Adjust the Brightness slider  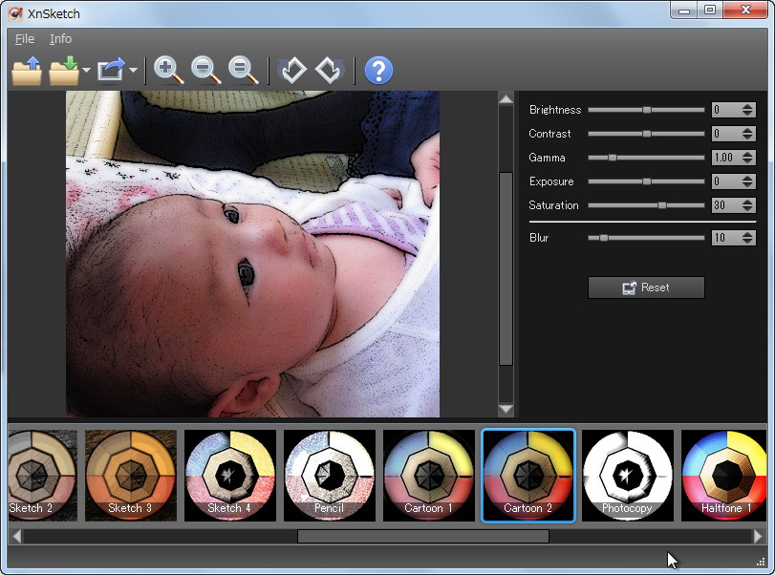[646, 110]
